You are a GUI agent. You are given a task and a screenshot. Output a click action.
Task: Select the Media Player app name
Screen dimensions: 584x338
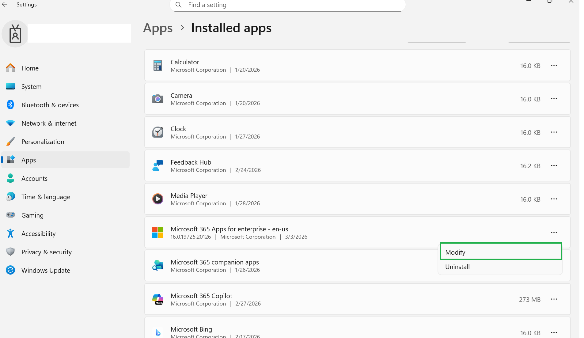click(189, 196)
